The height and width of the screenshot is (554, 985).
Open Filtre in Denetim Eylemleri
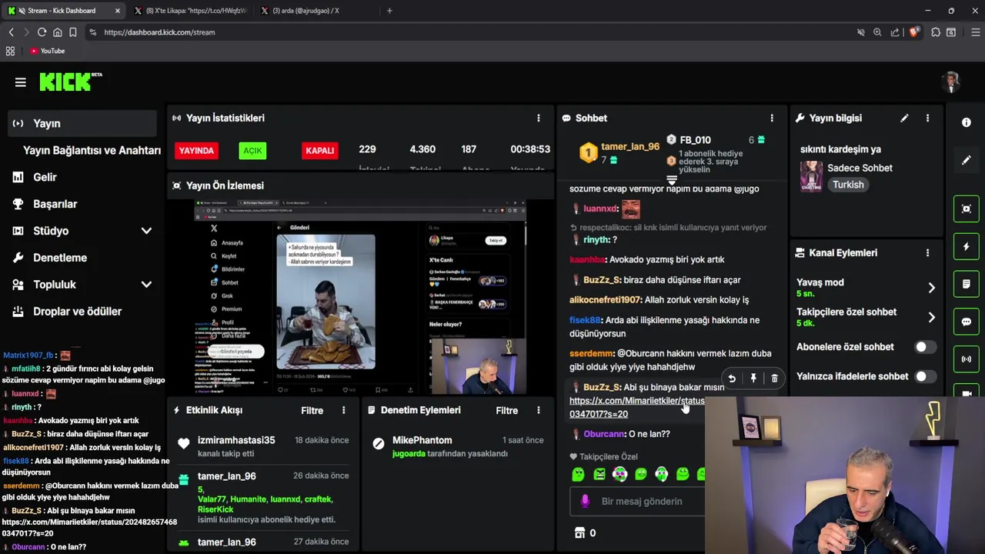click(506, 410)
